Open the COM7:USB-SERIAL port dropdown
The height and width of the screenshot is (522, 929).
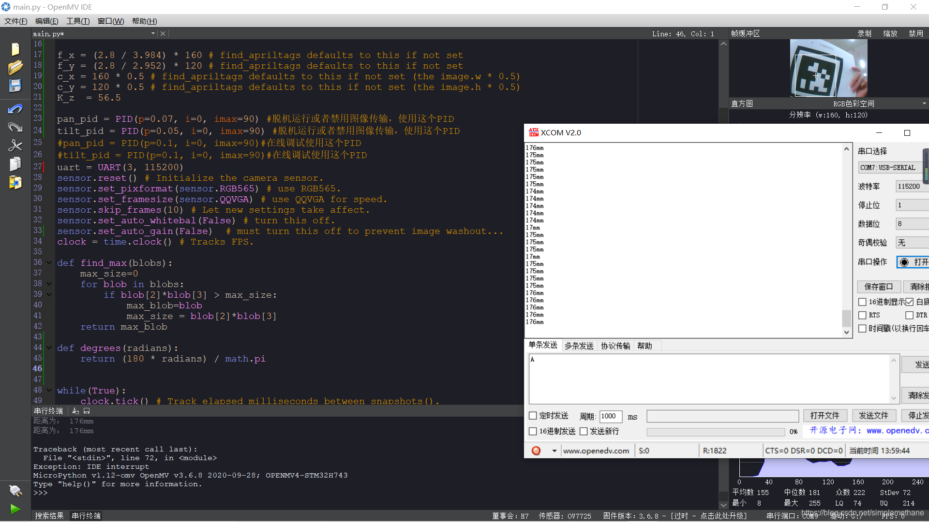click(890, 168)
